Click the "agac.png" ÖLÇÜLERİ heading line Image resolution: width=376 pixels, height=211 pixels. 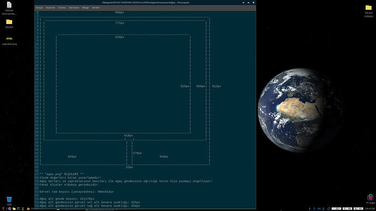(x=62, y=174)
